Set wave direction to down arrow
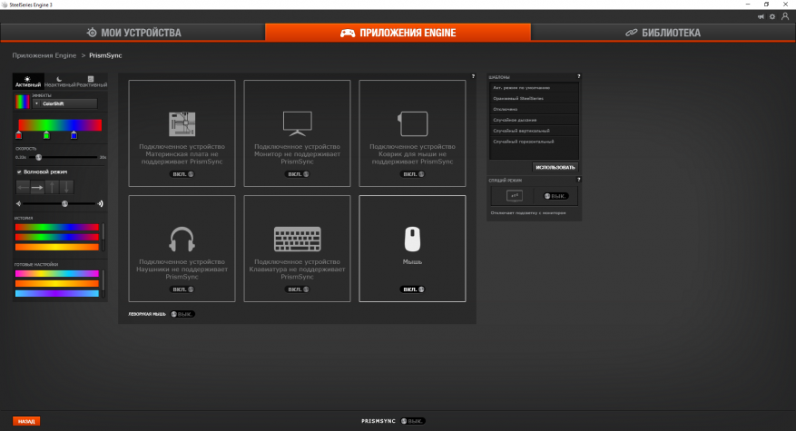Screen dimensions: 796x431 [x=66, y=187]
